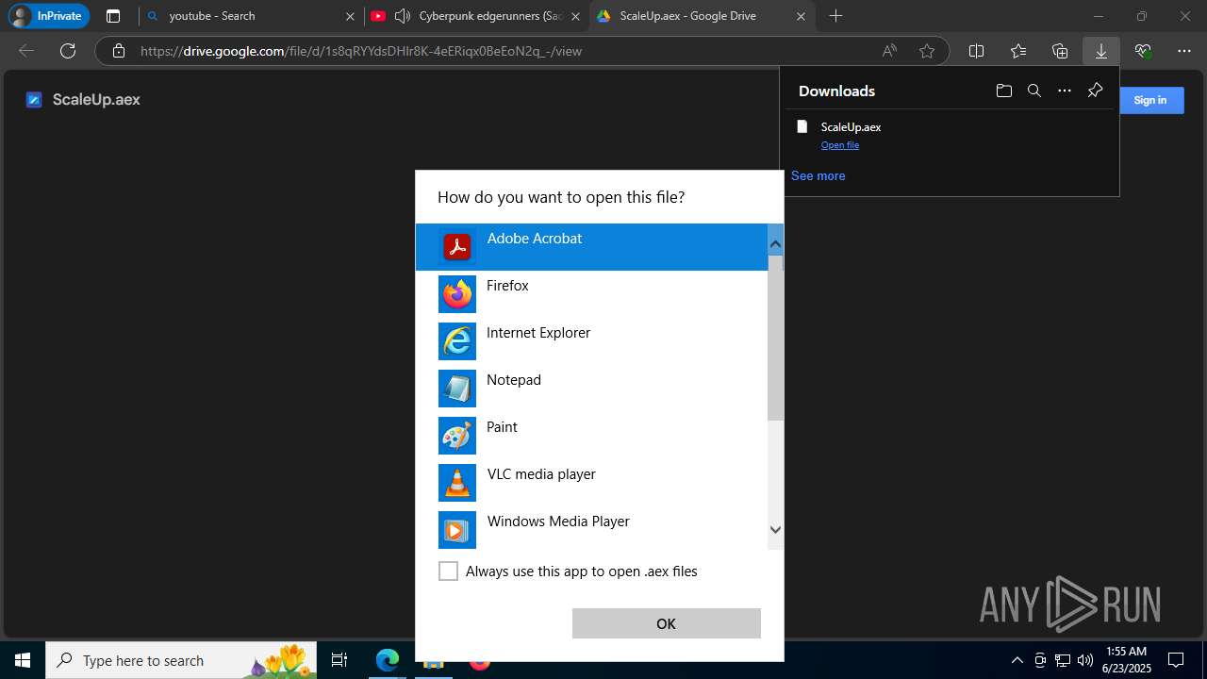Open Edge Settings and more menu
This screenshot has width=1207, height=679.
1184,51
